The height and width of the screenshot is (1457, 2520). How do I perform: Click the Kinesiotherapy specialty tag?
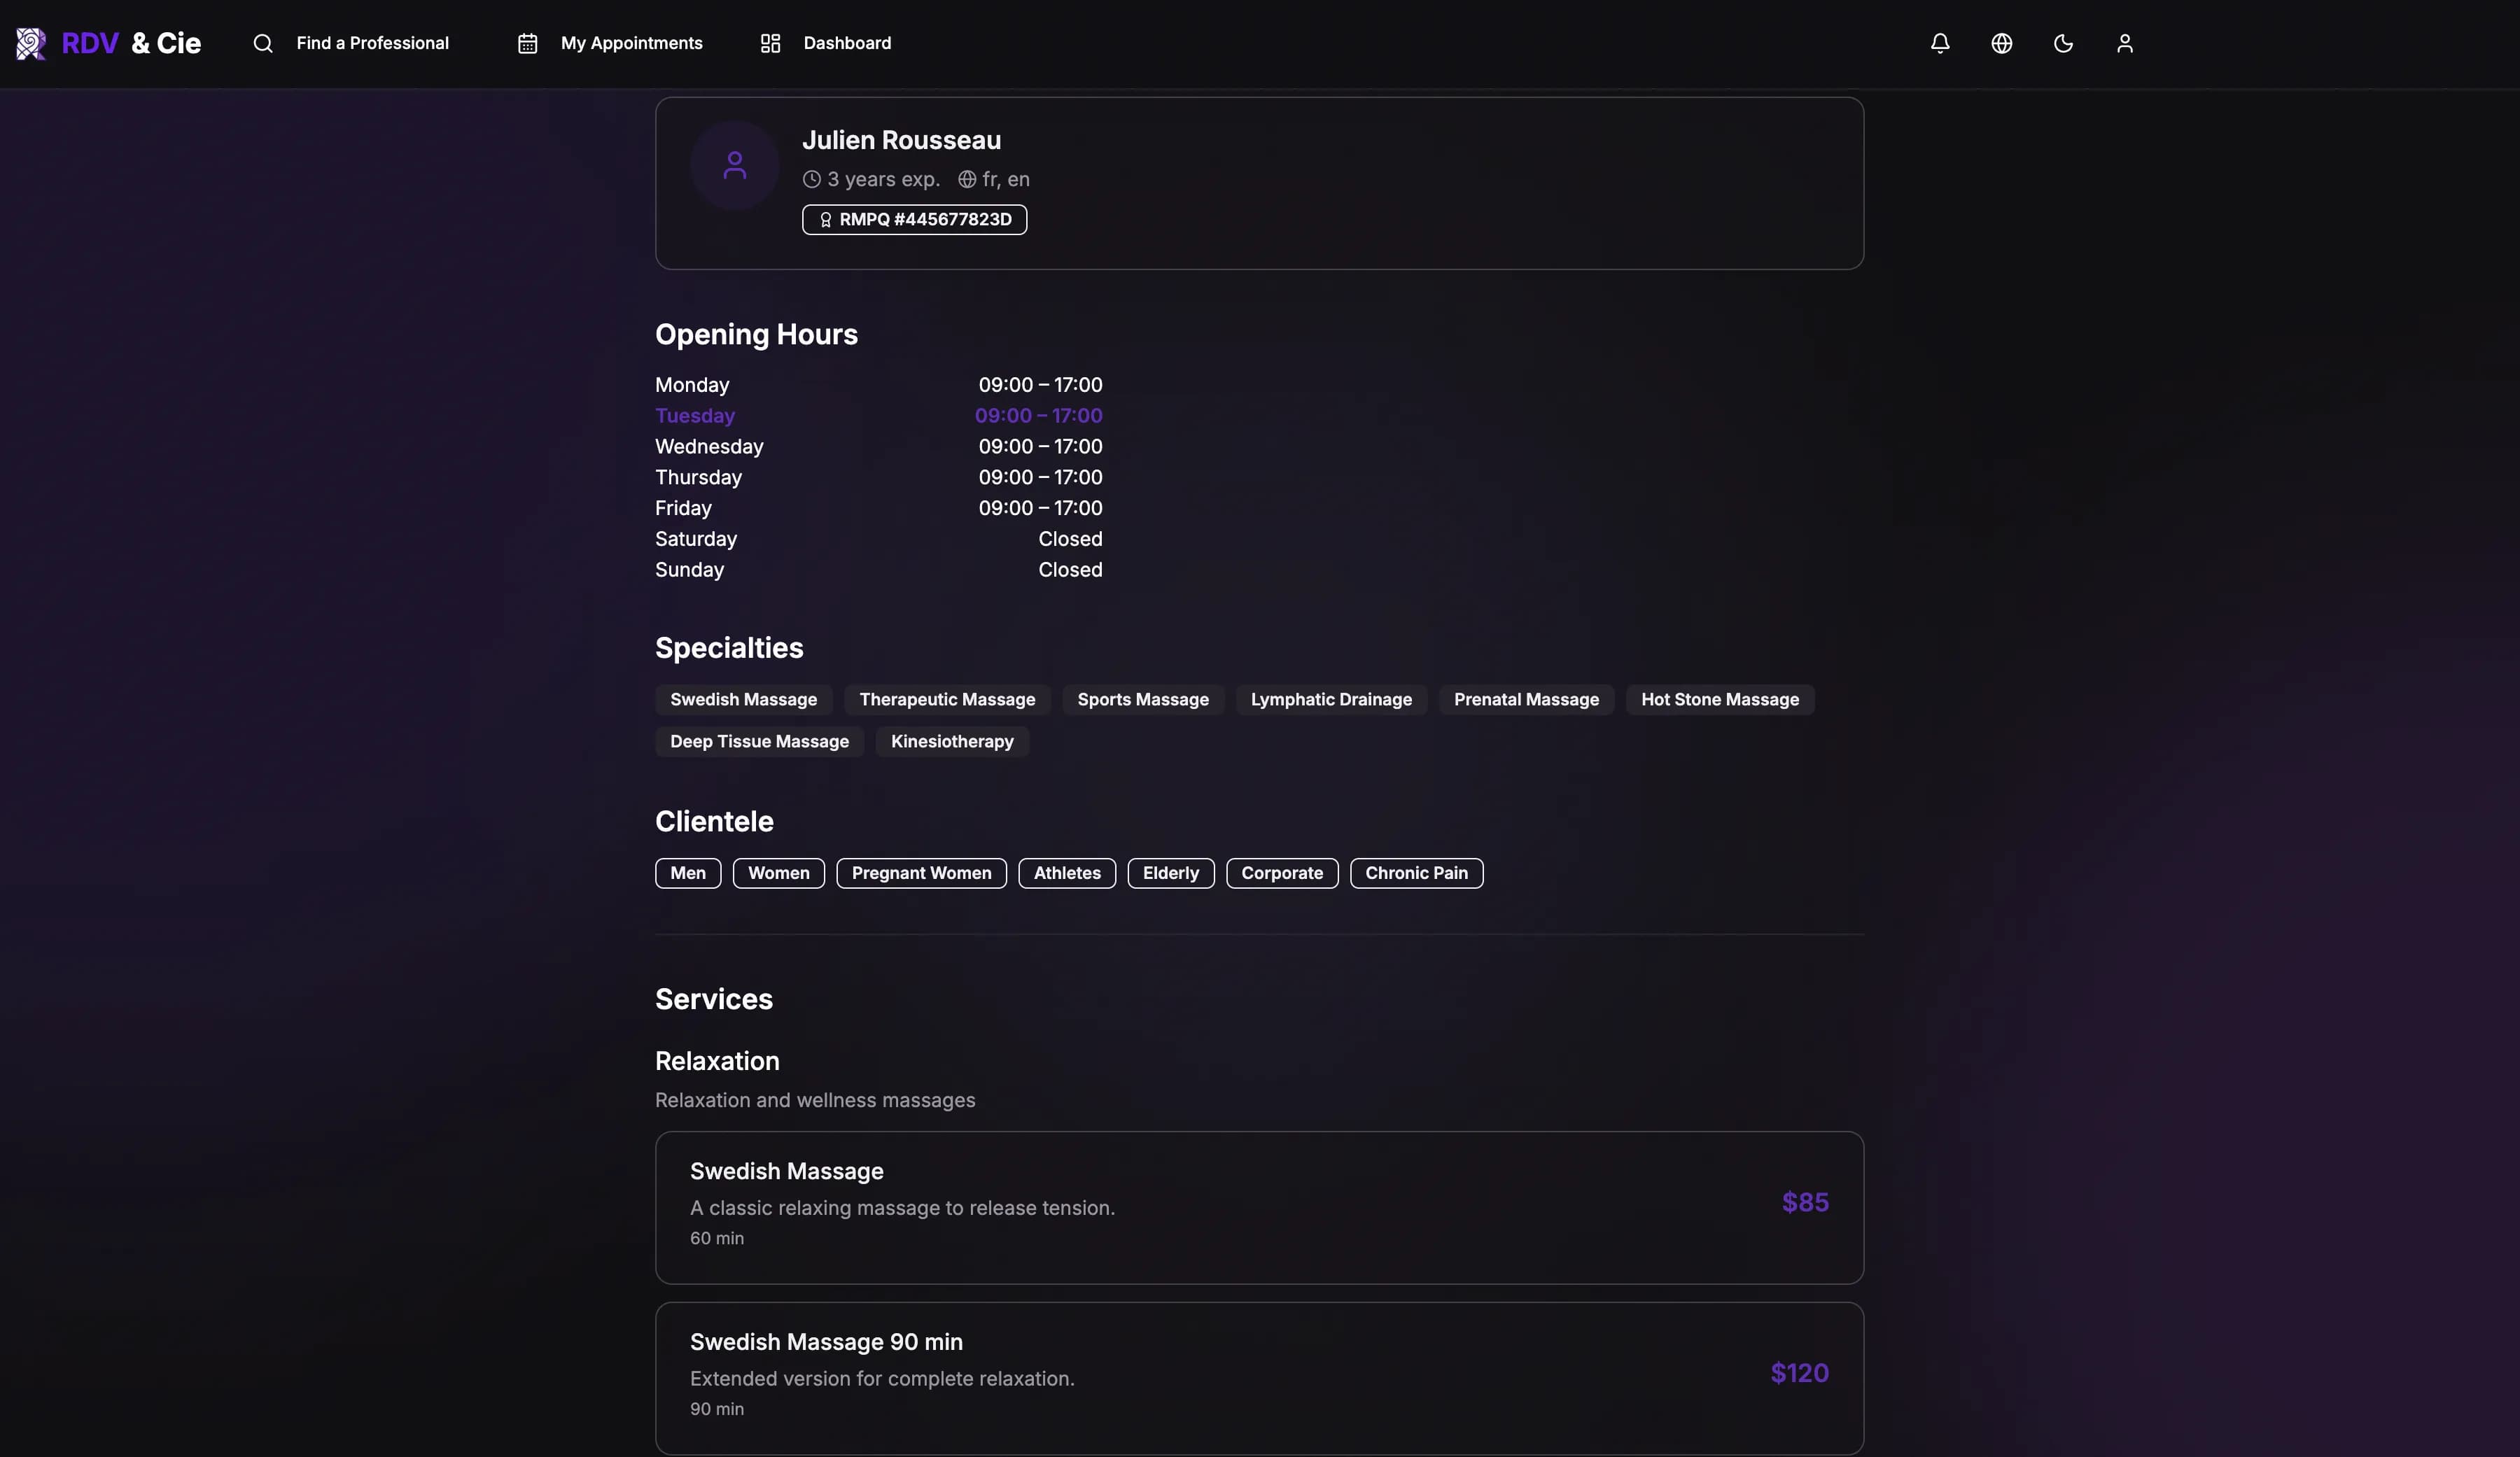coord(952,741)
